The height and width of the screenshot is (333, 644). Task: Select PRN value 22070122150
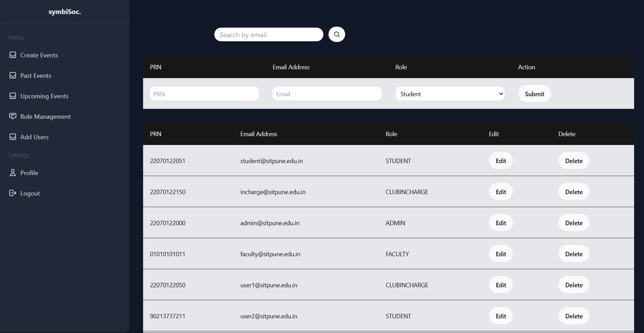click(168, 192)
